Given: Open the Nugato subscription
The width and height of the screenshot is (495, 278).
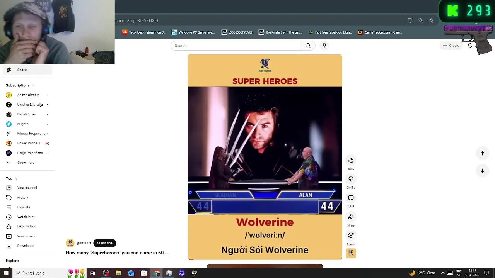Looking at the screenshot, I should 27,124.
